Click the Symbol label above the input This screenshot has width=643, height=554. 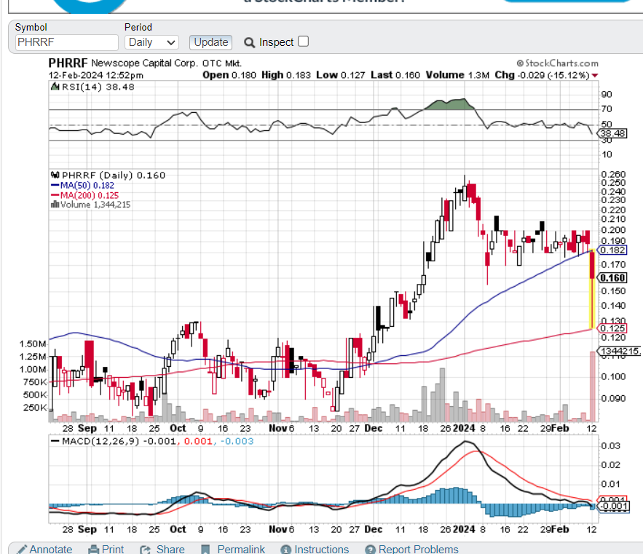tap(31, 28)
